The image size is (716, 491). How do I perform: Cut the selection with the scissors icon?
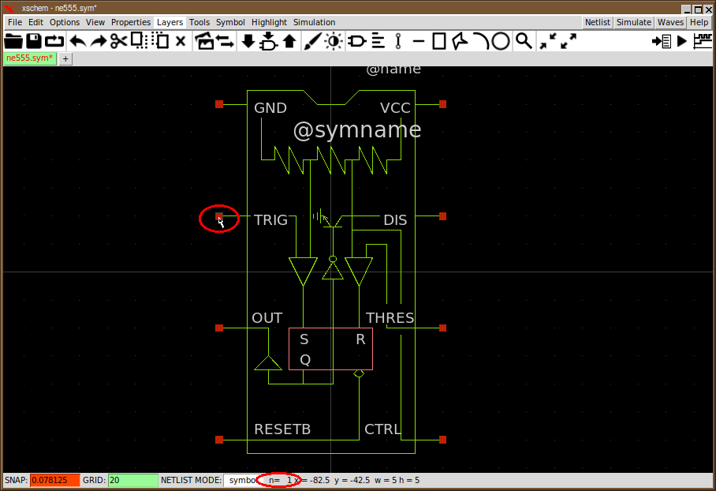click(x=118, y=41)
